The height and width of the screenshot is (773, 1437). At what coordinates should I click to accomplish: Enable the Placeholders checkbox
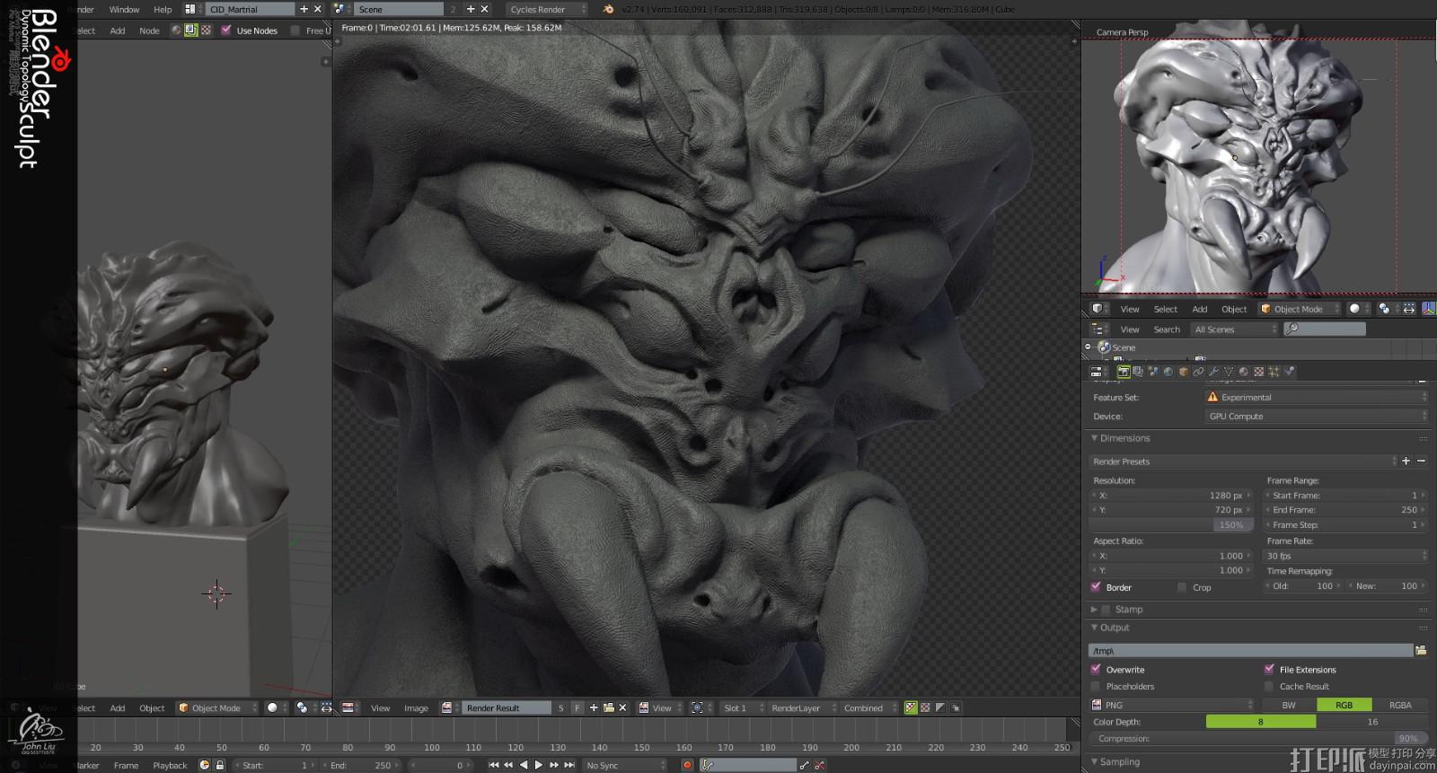tap(1096, 687)
